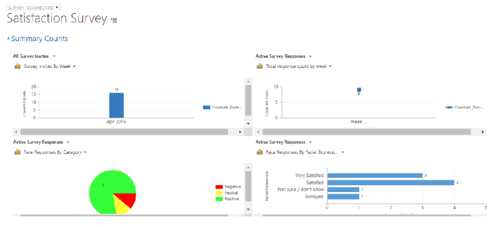Click the Face Responses By Category label
The image size is (500, 227).
(x=53, y=152)
